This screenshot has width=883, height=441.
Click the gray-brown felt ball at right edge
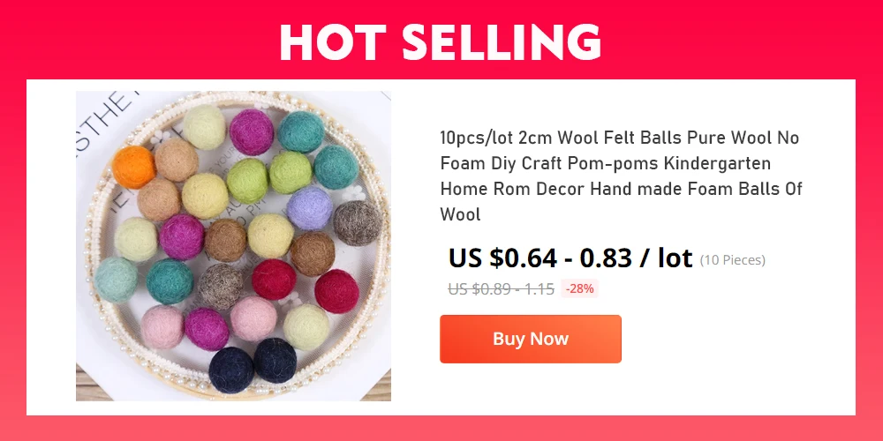point(357,223)
